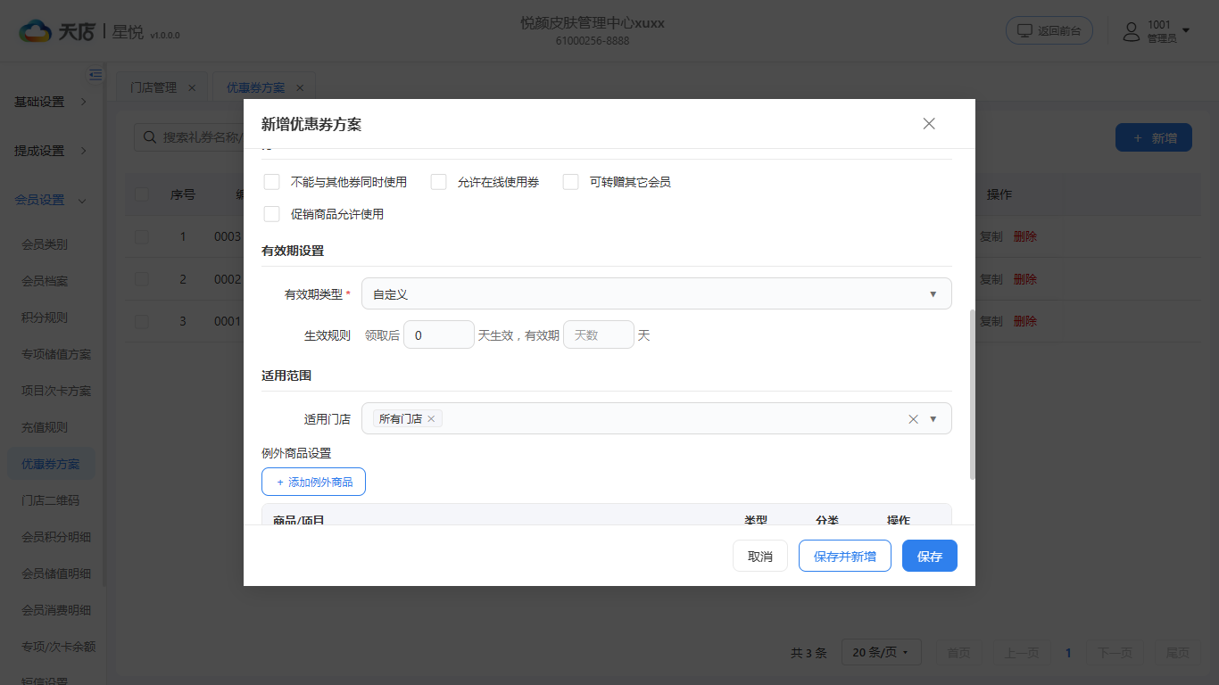Open 充值规则 sidebar item
This screenshot has height=685, width=1219.
[45, 427]
